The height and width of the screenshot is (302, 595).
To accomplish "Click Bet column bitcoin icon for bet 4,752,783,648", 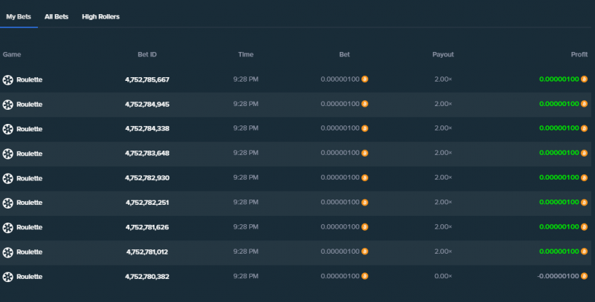I will coord(364,153).
